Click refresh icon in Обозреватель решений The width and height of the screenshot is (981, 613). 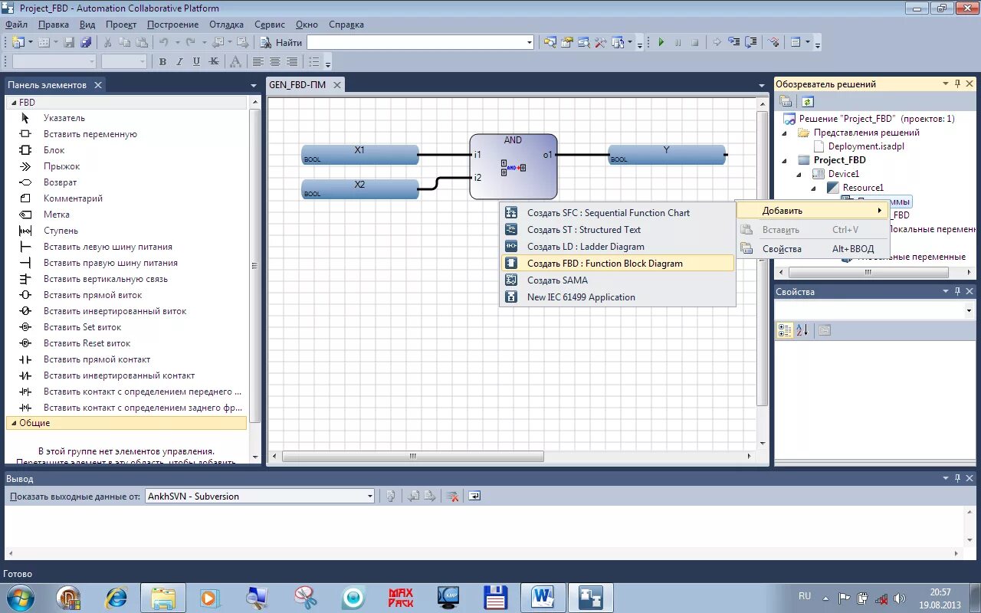point(807,102)
